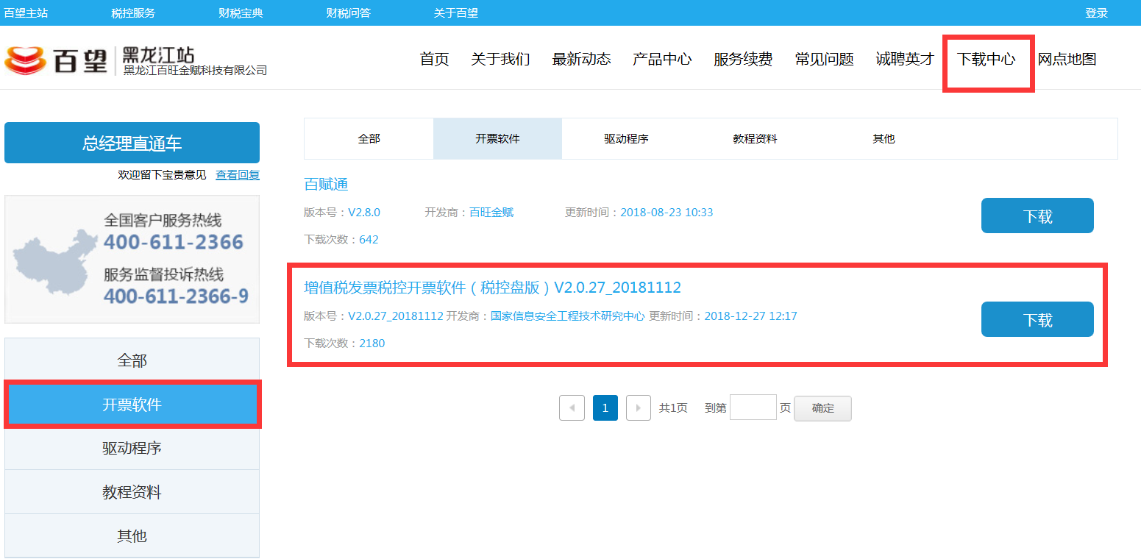Select 驱动程序 in the left sidebar
This screenshot has height=559, width=1141.
pyautogui.click(x=132, y=448)
